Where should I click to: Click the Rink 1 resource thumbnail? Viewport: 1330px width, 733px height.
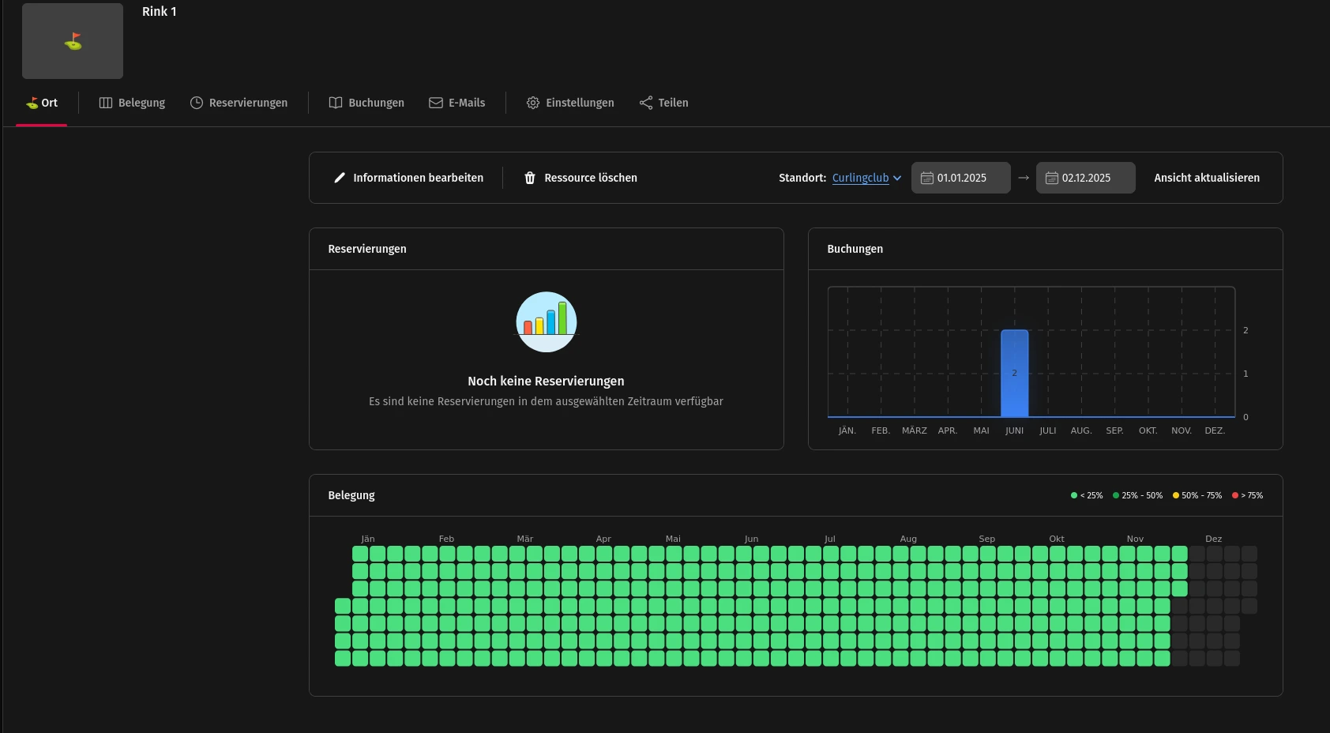(73, 41)
